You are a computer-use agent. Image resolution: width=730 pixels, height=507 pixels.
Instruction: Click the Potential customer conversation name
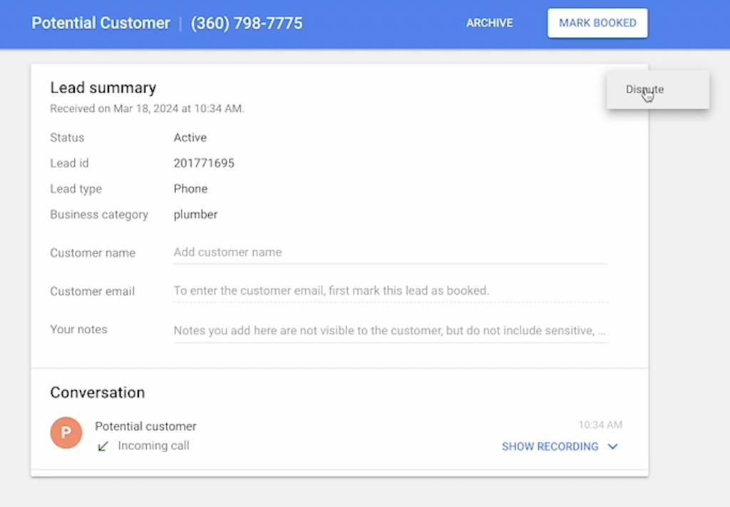(x=145, y=426)
